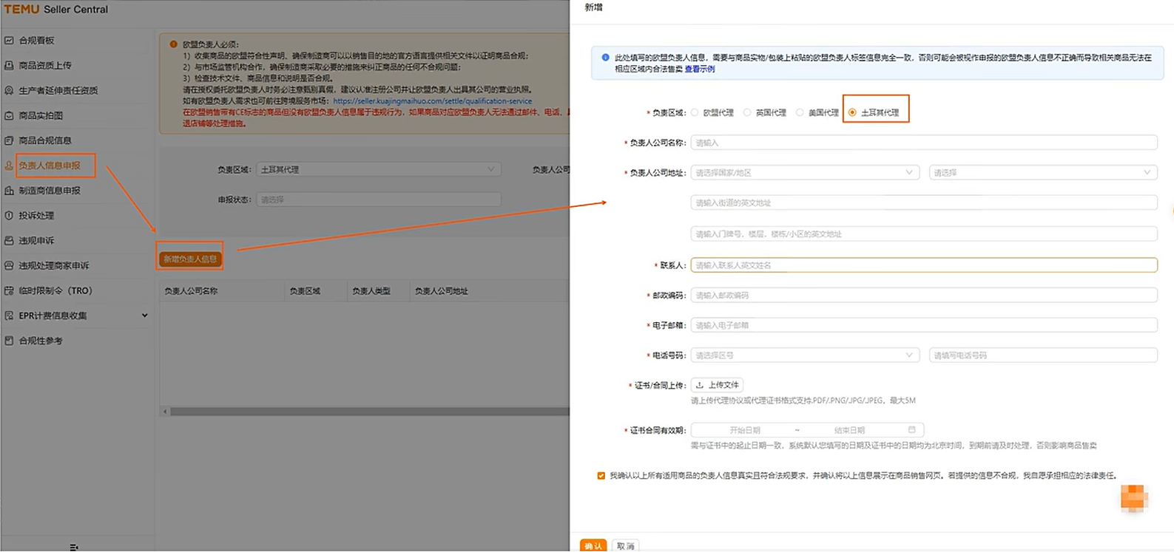Image resolution: width=1174 pixels, height=552 pixels.
Task: Select the 英国代理 radio option
Action: [747, 112]
